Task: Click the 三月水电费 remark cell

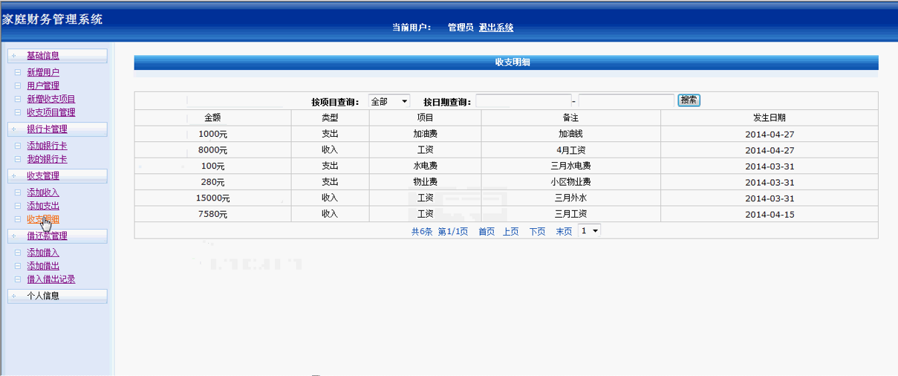Action: [570, 166]
